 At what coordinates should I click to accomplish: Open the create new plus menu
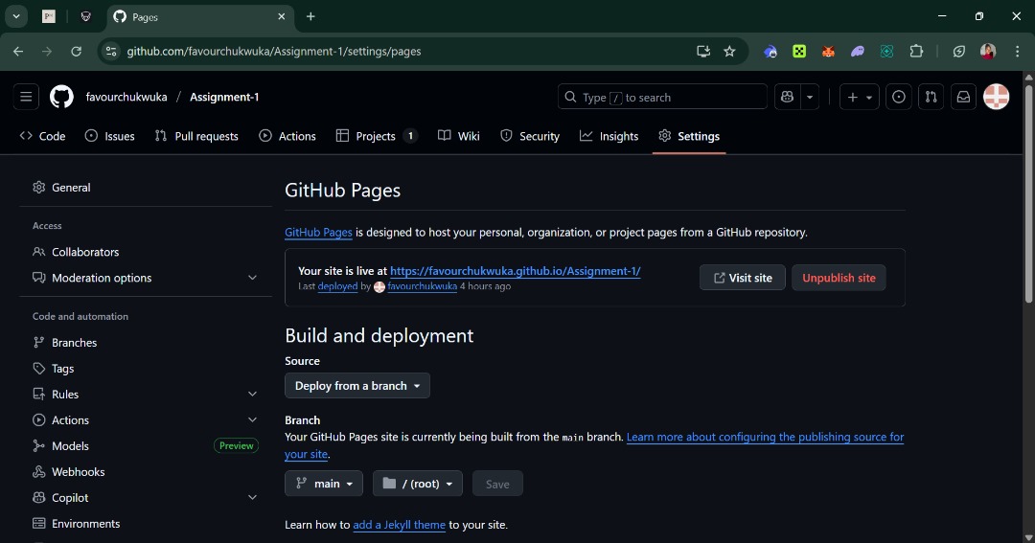click(x=859, y=97)
